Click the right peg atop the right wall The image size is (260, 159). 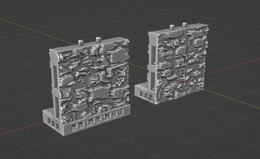[x=185, y=25]
